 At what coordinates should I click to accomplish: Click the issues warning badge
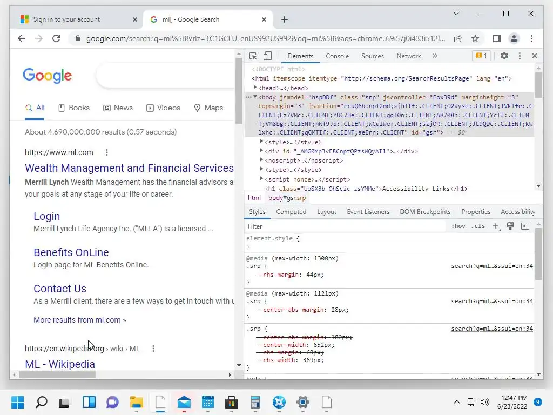click(481, 56)
